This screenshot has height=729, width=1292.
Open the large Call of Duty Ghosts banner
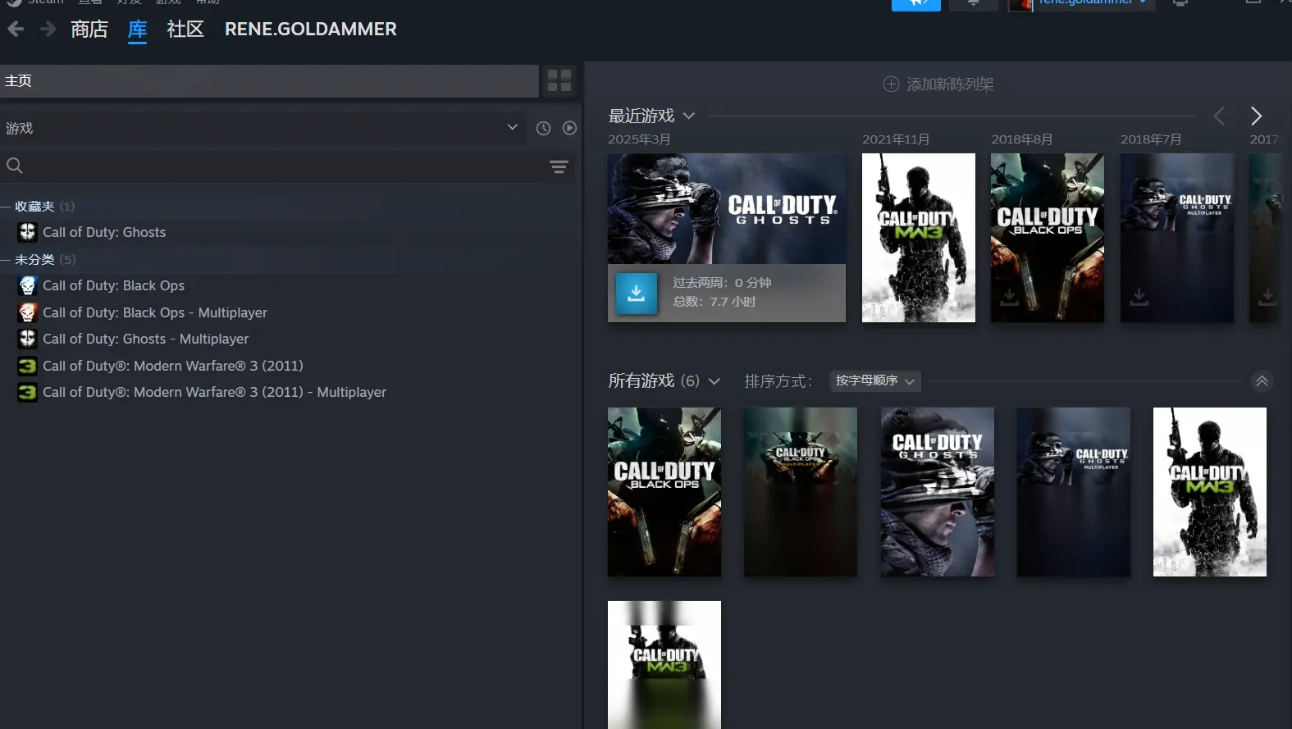727,209
